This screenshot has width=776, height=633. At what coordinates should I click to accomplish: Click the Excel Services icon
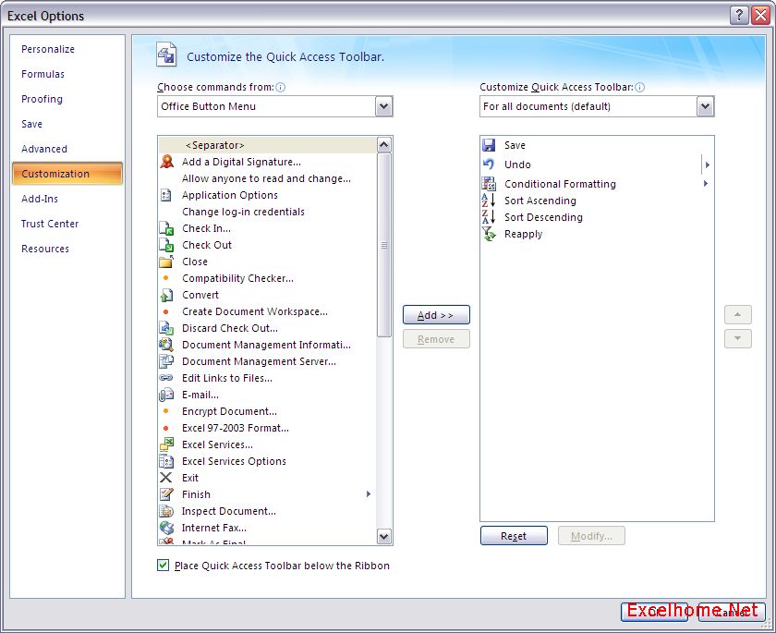(166, 444)
